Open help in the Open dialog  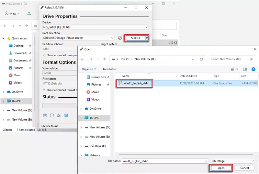pos(253,69)
